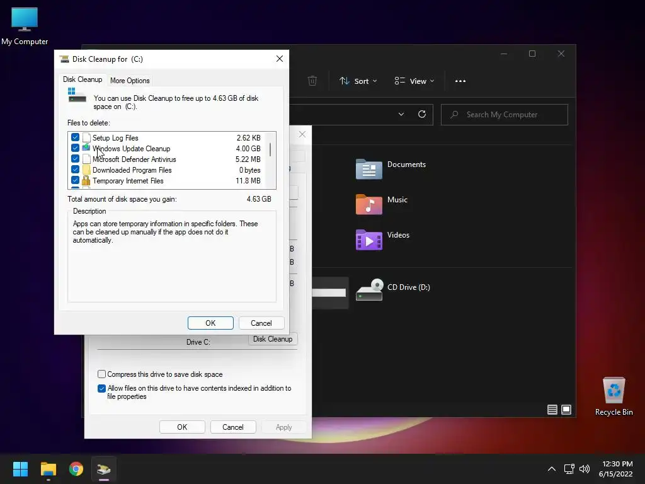This screenshot has height=484, width=645.
Task: Switch to the More Options tab
Action: pos(130,81)
